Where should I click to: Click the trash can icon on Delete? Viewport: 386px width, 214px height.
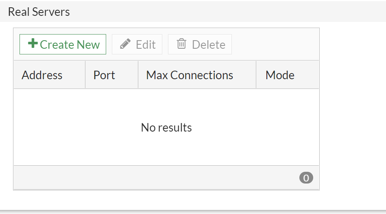point(181,44)
